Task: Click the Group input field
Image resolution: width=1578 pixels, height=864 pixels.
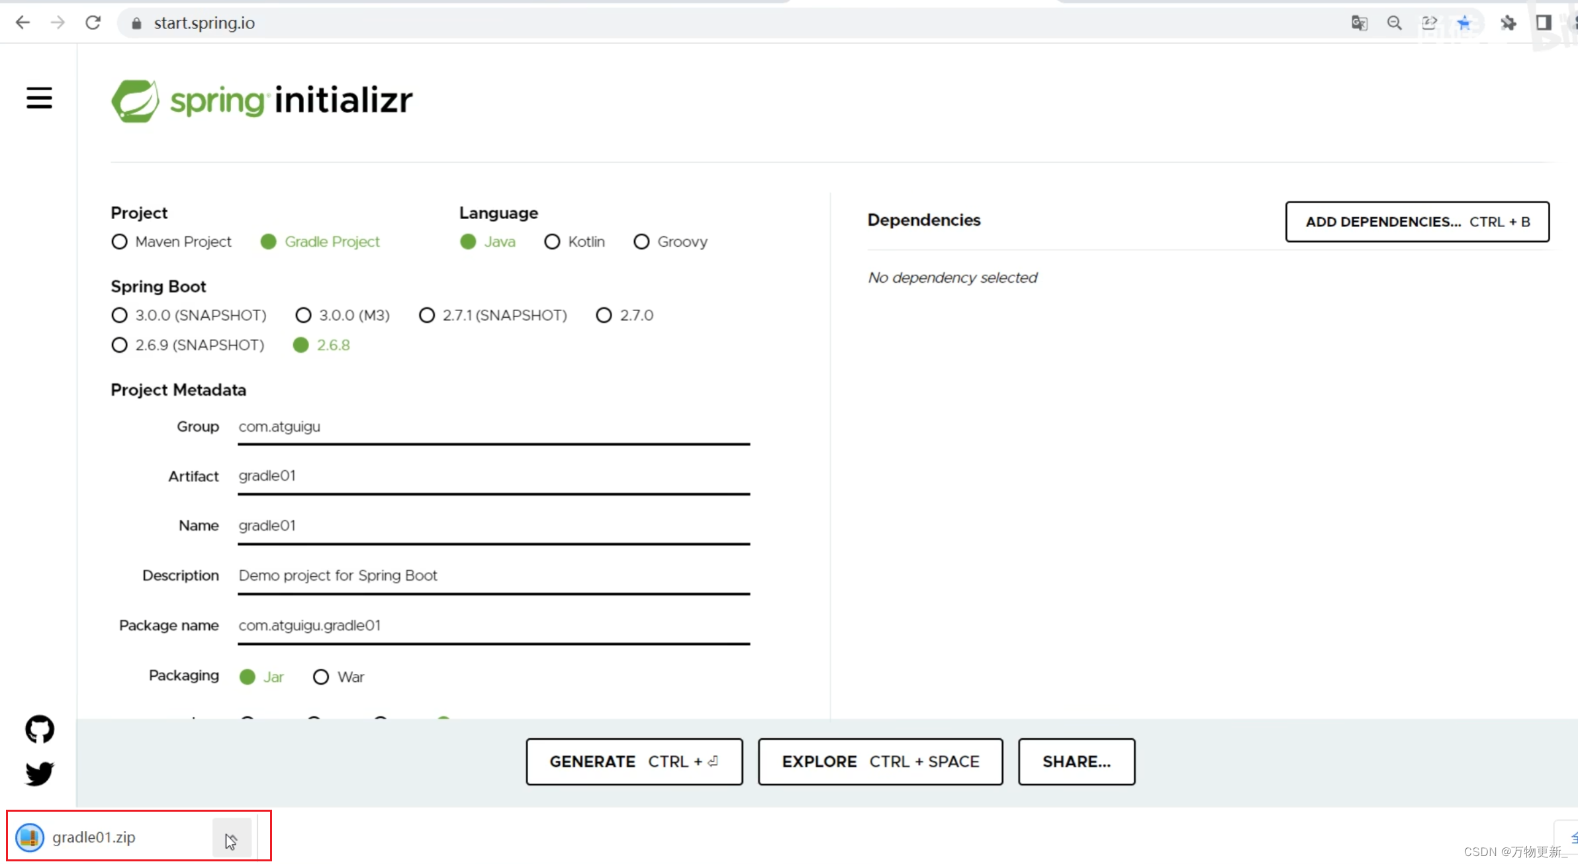Action: [494, 427]
